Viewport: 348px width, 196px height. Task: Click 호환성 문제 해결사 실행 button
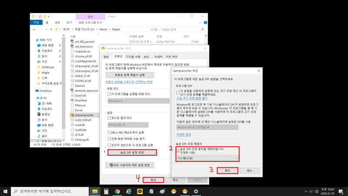tap(130, 75)
